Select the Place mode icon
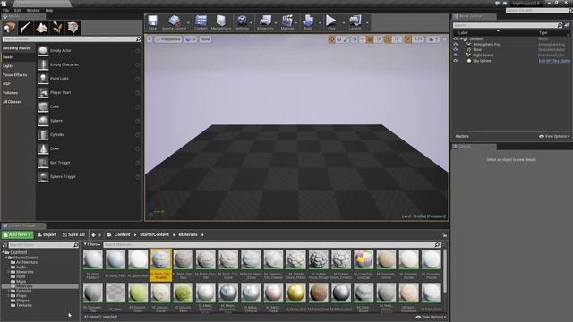Viewport: 573px width, 322px height. 10,28
